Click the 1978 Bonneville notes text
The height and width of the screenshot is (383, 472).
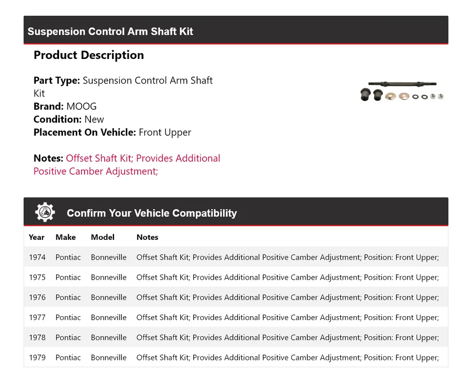(288, 337)
